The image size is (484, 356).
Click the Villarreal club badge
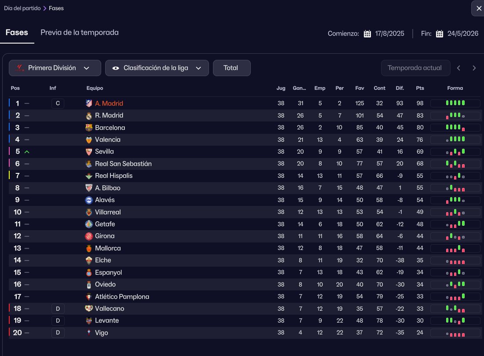(x=89, y=212)
